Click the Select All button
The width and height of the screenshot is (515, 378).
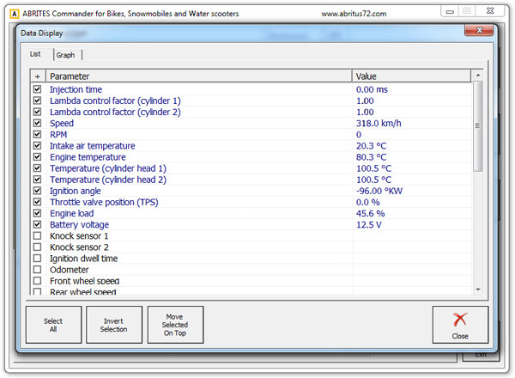pos(53,325)
